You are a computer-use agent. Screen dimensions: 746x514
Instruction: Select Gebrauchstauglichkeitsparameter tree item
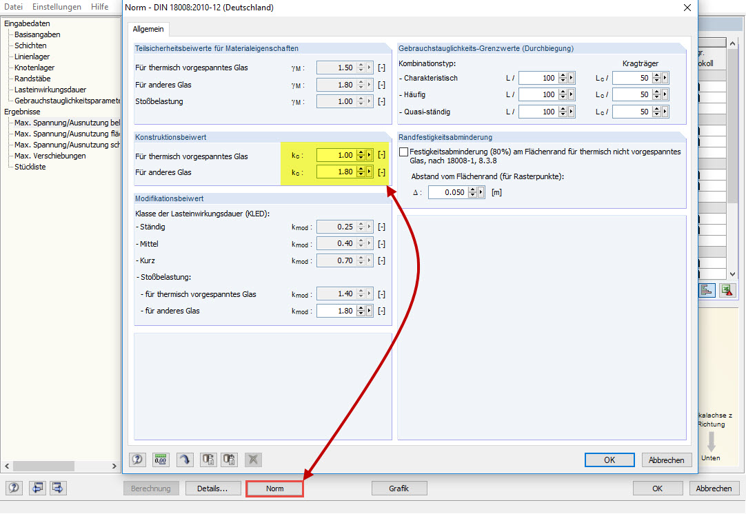coord(67,101)
